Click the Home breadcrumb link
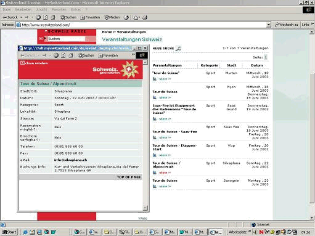 point(107,32)
